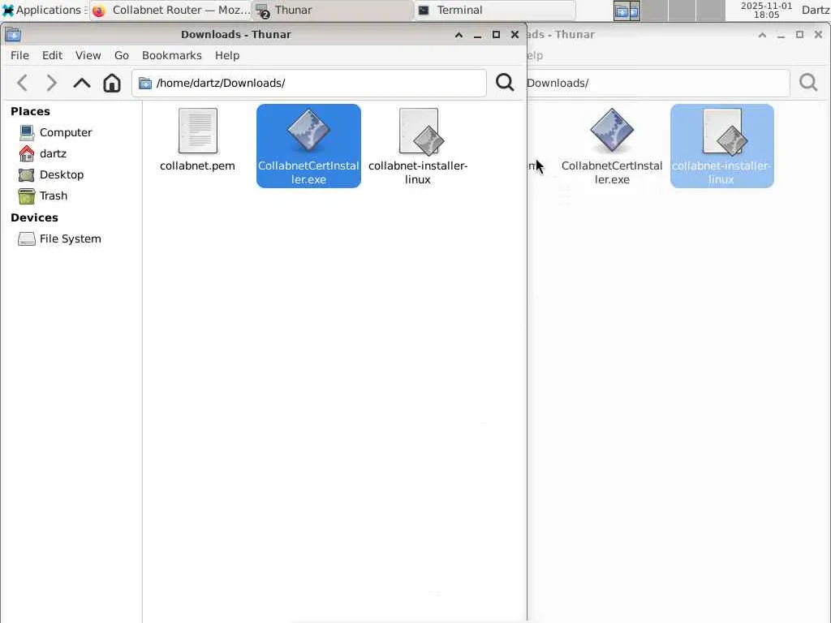831x623 pixels.
Task: Select CollabnetCertInstaller.exe icon in background window
Action: tap(612, 130)
